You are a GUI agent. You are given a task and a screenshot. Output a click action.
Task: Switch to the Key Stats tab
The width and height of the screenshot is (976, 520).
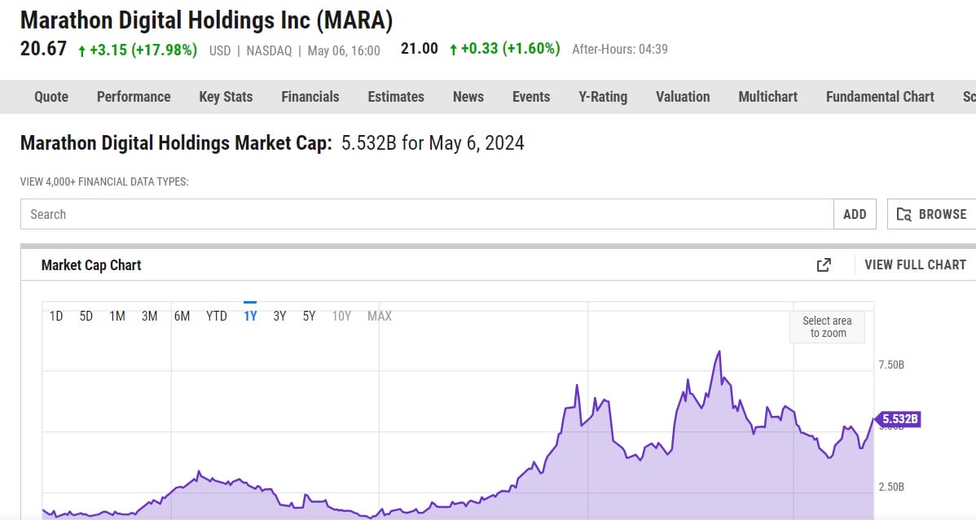point(226,96)
